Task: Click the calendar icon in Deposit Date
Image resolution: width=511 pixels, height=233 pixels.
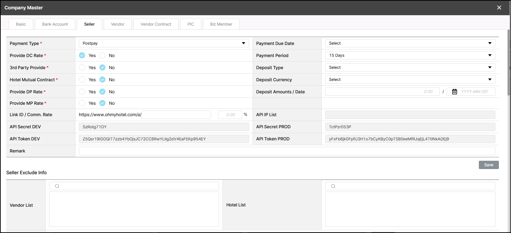Action: coord(455,92)
